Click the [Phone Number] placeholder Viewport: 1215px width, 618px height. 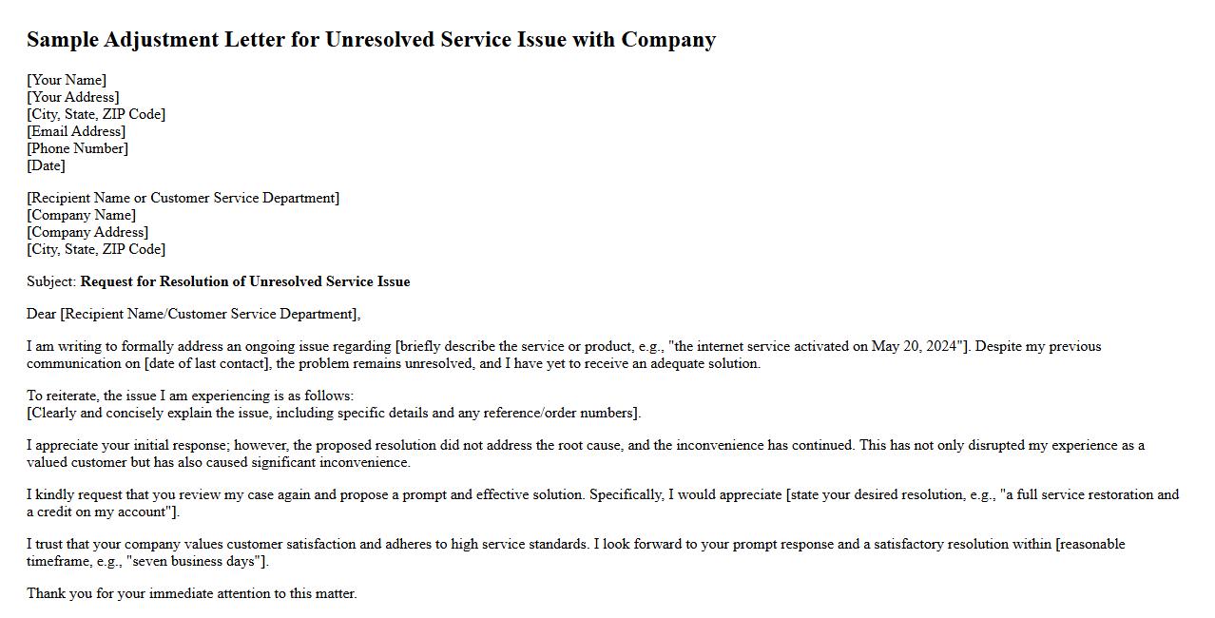click(77, 148)
